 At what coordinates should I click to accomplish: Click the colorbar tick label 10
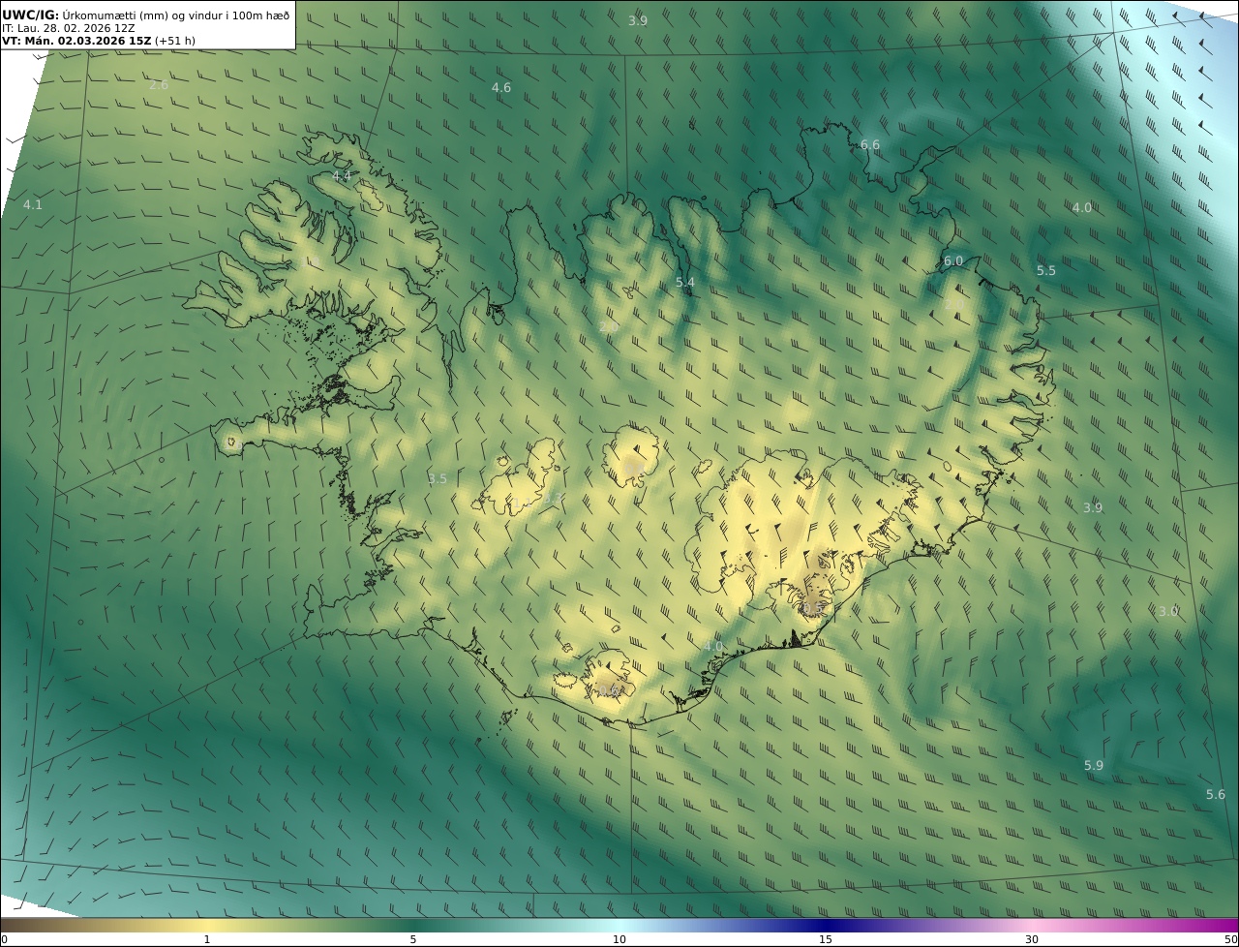pyautogui.click(x=619, y=939)
